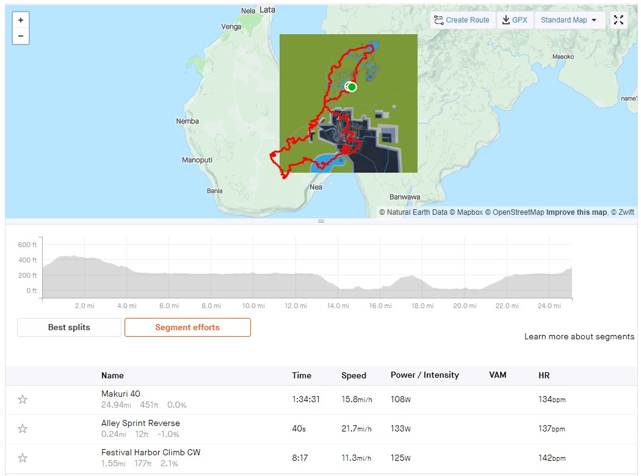Star the Makuri 40 segment
The width and height of the screenshot is (641, 476).
tap(23, 399)
